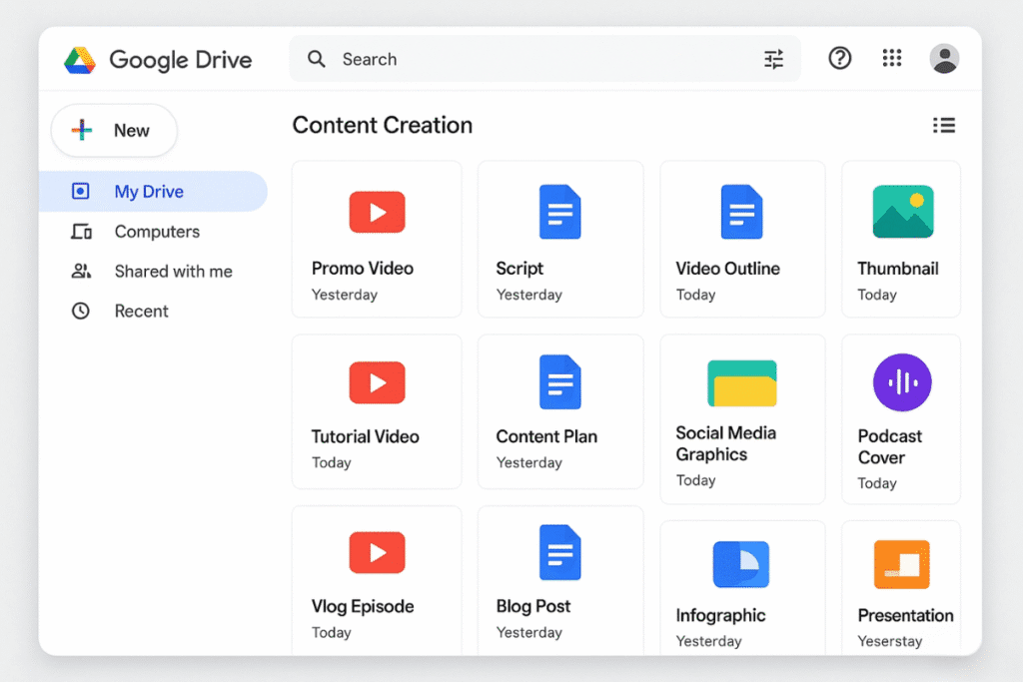
Task: Open the search filter options
Action: (x=773, y=59)
